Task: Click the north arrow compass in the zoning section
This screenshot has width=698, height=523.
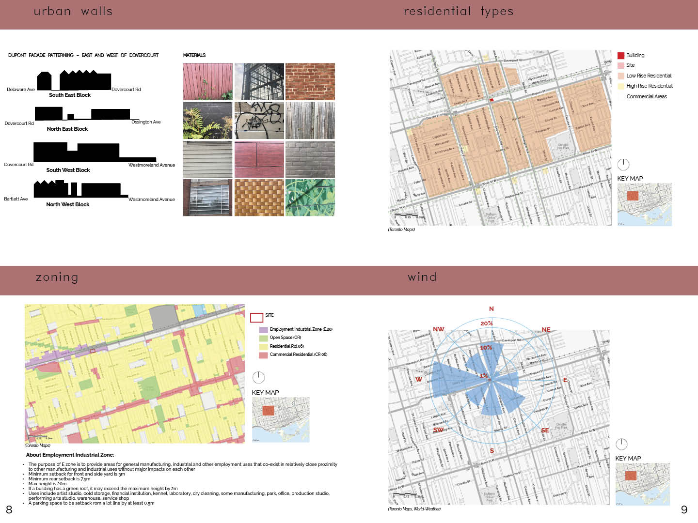Action: (258, 377)
